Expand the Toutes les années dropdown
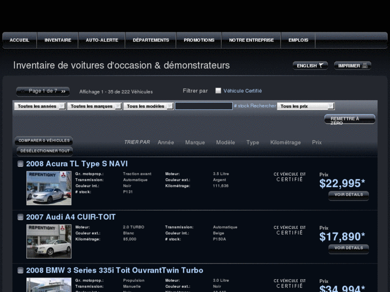Image resolution: width=390 pixels, height=292 pixels. pos(40,106)
